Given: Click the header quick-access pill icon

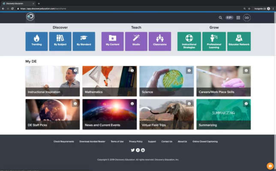Looking at the screenshot, I should point(229,18).
